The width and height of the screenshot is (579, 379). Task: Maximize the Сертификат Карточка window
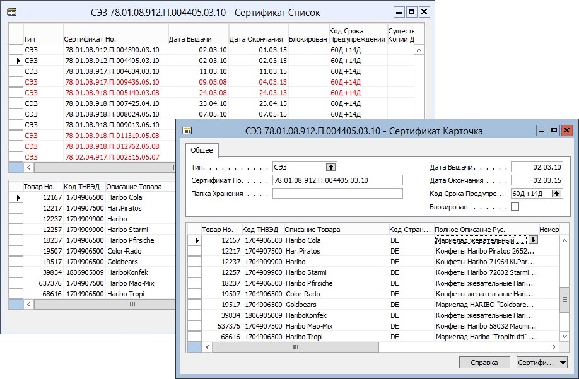click(x=554, y=131)
